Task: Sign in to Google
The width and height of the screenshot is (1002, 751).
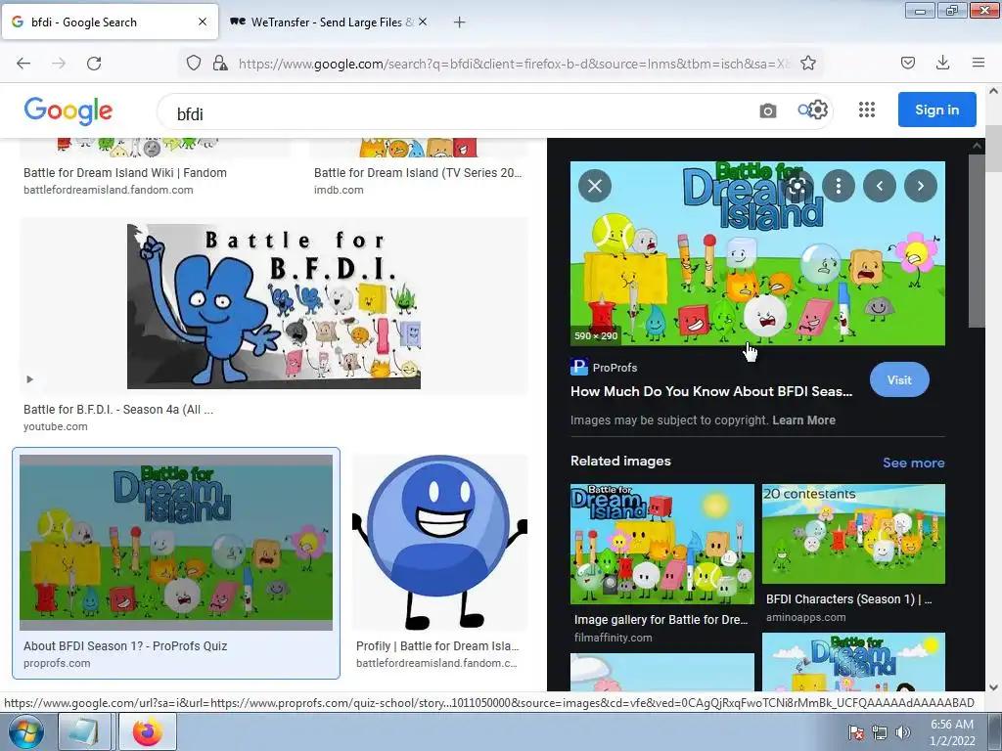Action: (x=936, y=110)
